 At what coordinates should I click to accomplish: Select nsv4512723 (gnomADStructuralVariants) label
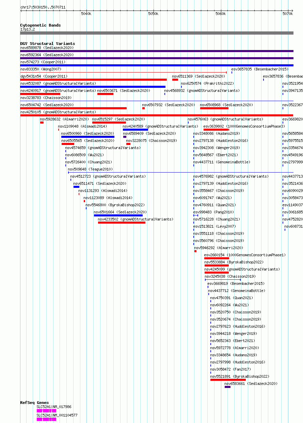point(108,176)
